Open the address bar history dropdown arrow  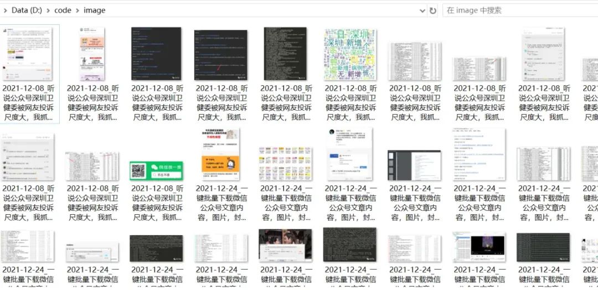(x=422, y=11)
